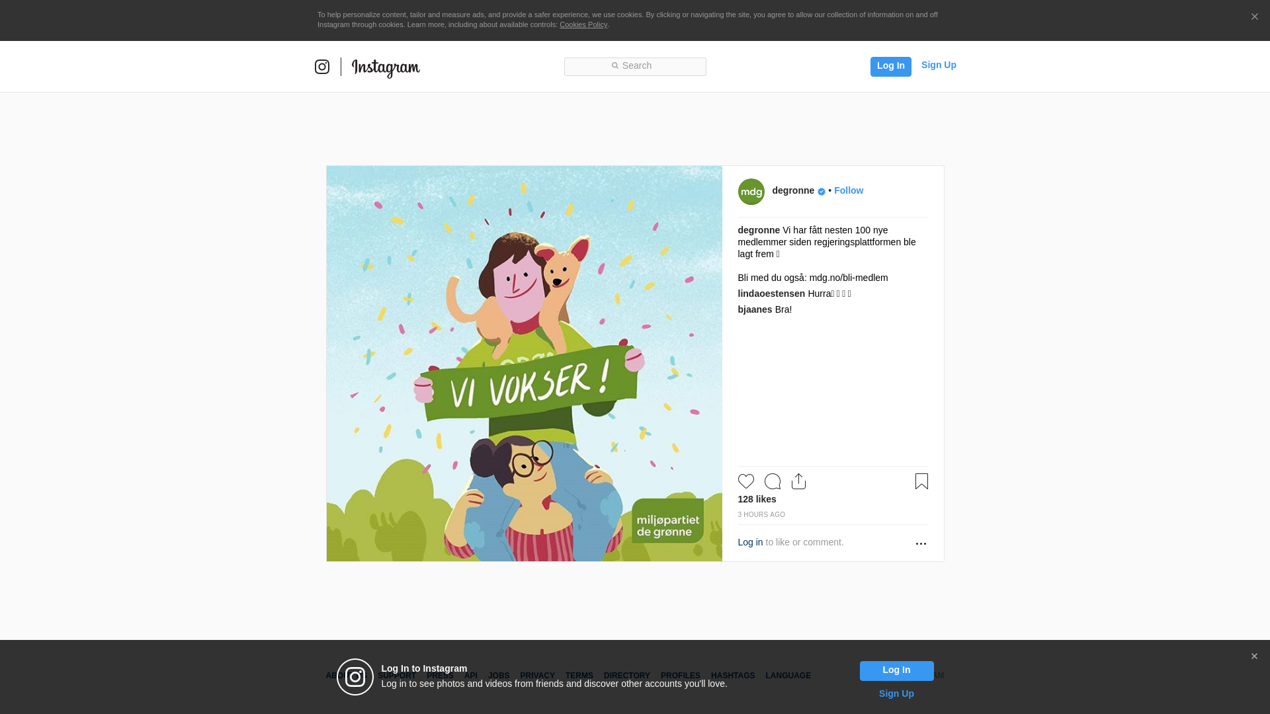Share the post using the share icon
The height and width of the screenshot is (714, 1270).
coord(799,481)
